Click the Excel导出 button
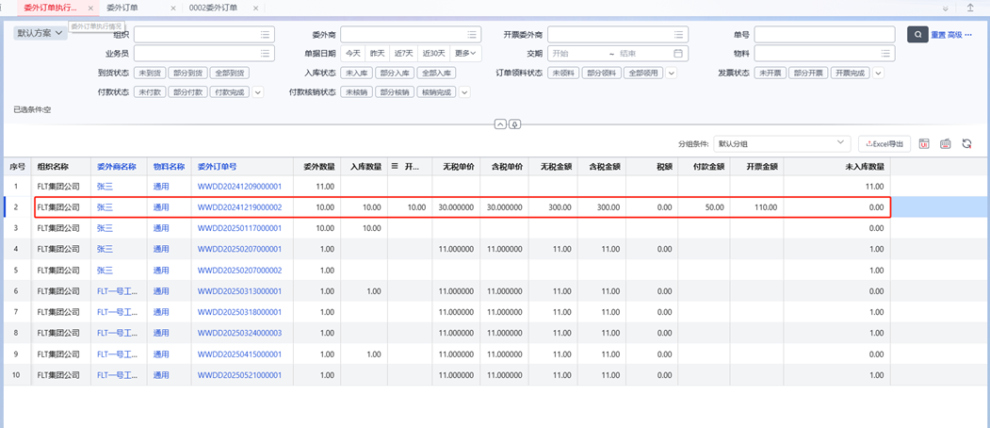Screen dimensions: 990x428 point(885,144)
